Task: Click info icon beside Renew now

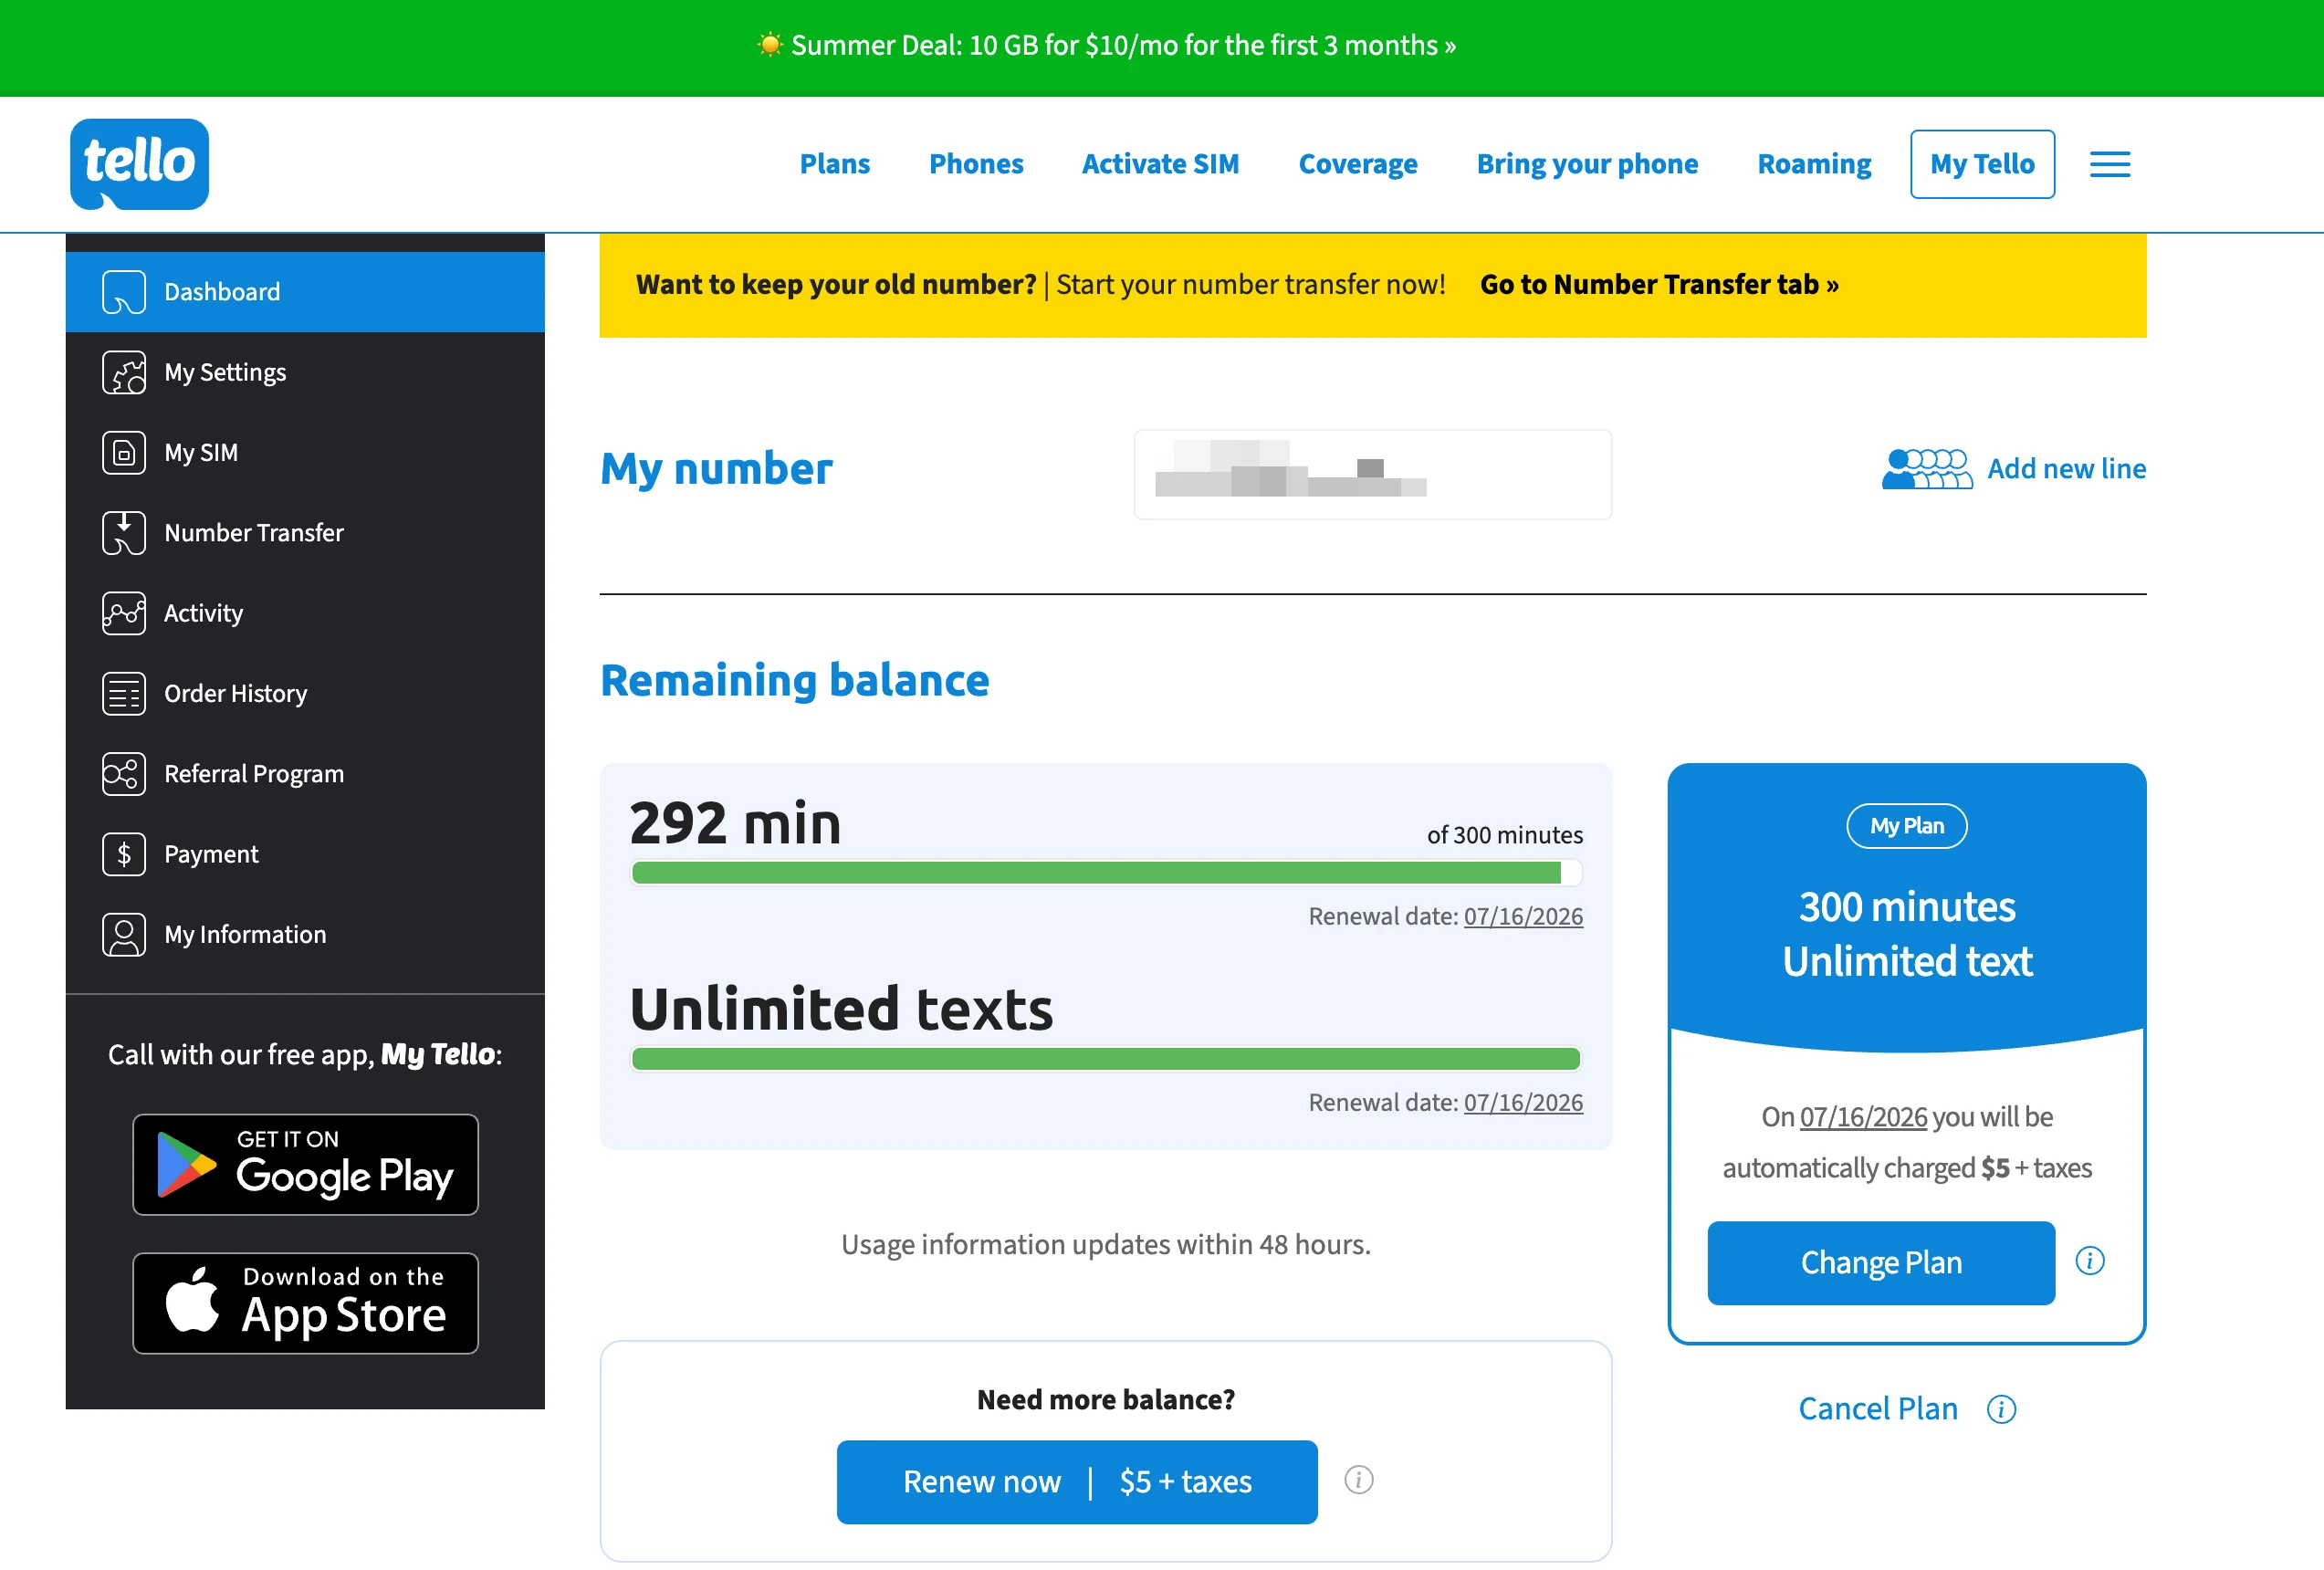Action: (x=1358, y=1479)
